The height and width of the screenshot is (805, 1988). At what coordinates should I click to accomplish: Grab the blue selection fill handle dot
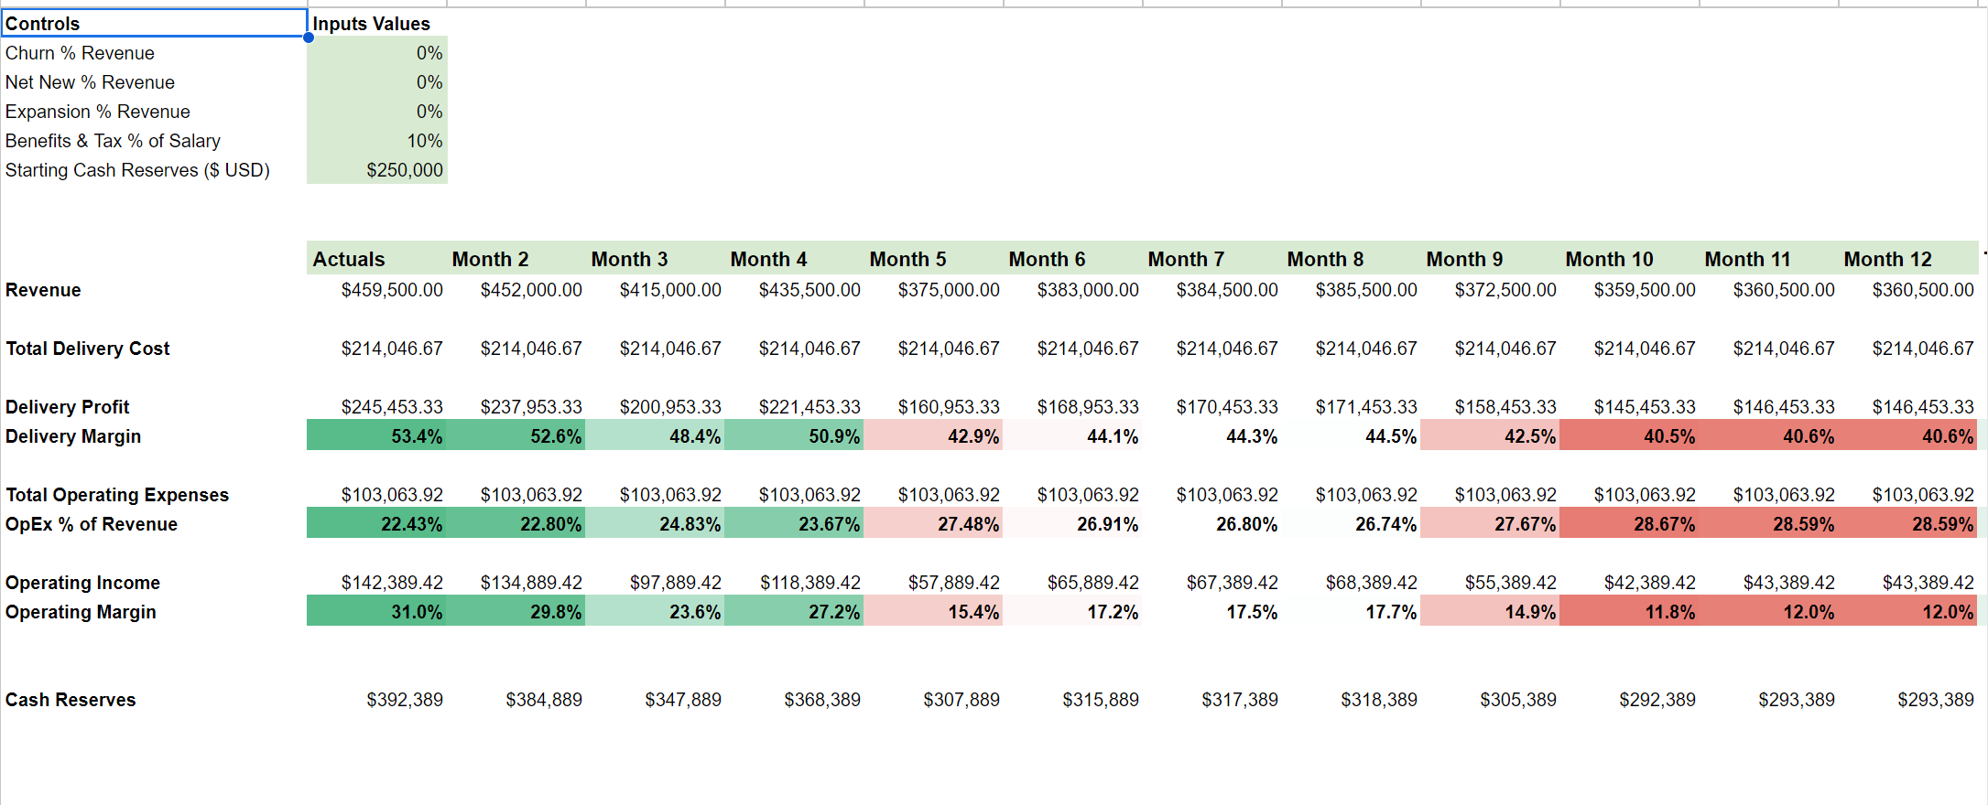[309, 38]
